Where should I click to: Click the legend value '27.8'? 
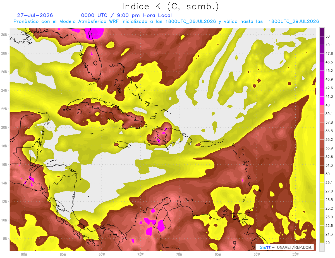pos(329,191)
